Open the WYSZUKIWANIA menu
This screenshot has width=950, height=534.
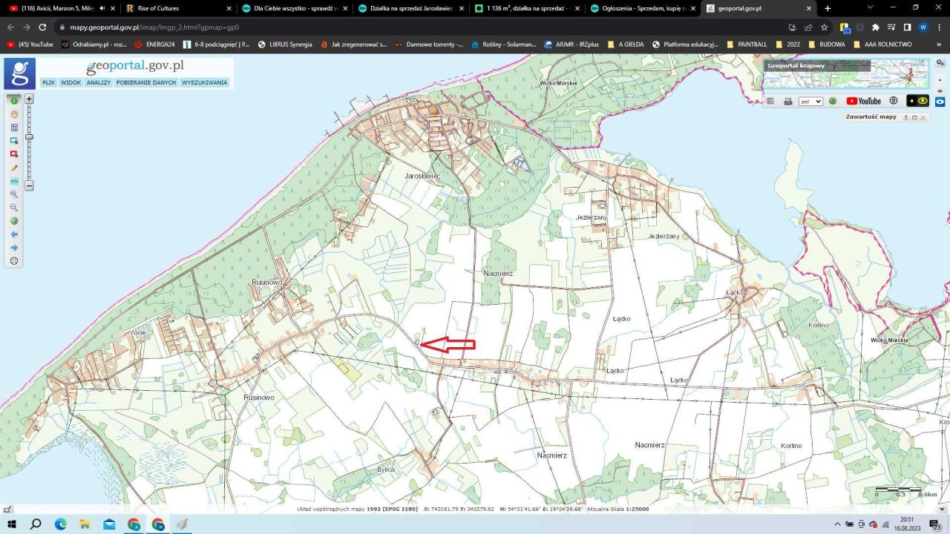pos(204,82)
